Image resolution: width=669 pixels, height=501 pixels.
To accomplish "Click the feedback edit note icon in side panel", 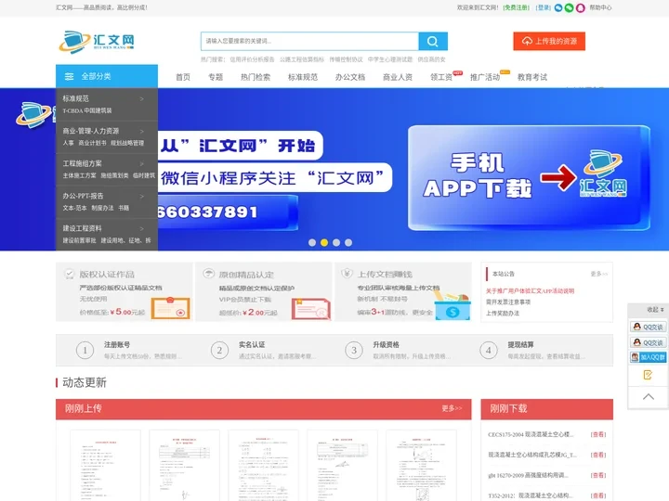I will pos(648,375).
